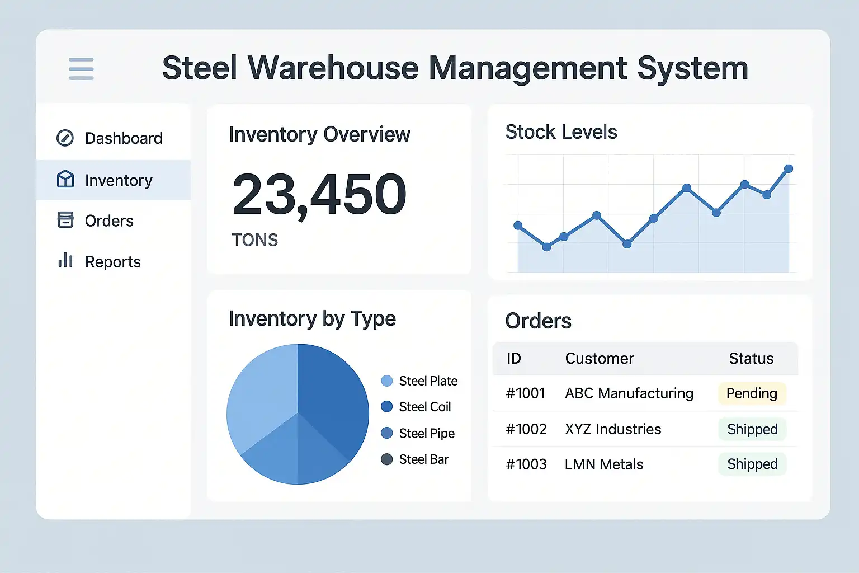This screenshot has height=573, width=859.
Task: Select the Steel Bar legend dot
Action: (386, 459)
